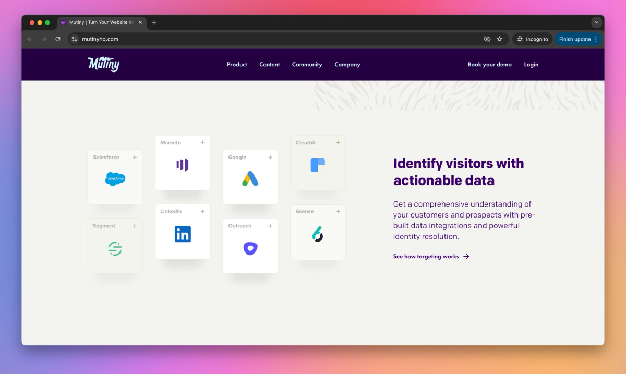626x374 pixels.
Task: Click the 6sense card label text
Action: click(x=305, y=211)
